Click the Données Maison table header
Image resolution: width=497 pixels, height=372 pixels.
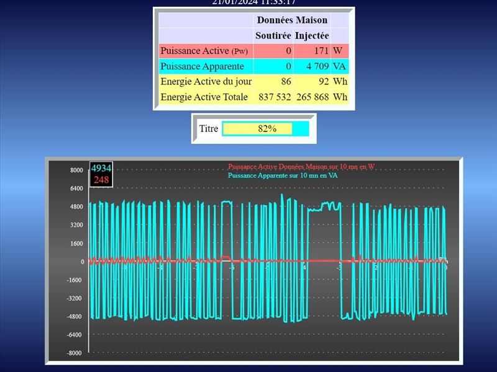pyautogui.click(x=292, y=20)
